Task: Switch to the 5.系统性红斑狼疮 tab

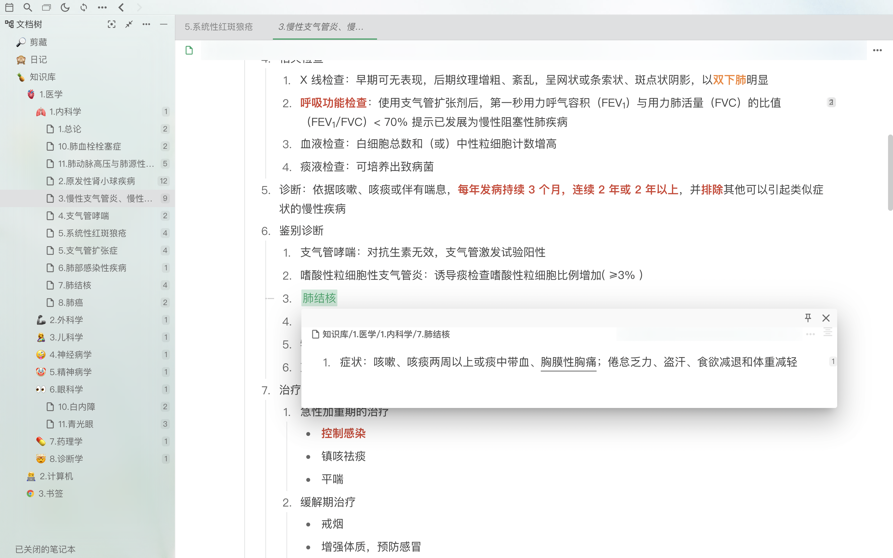Action: (219, 27)
